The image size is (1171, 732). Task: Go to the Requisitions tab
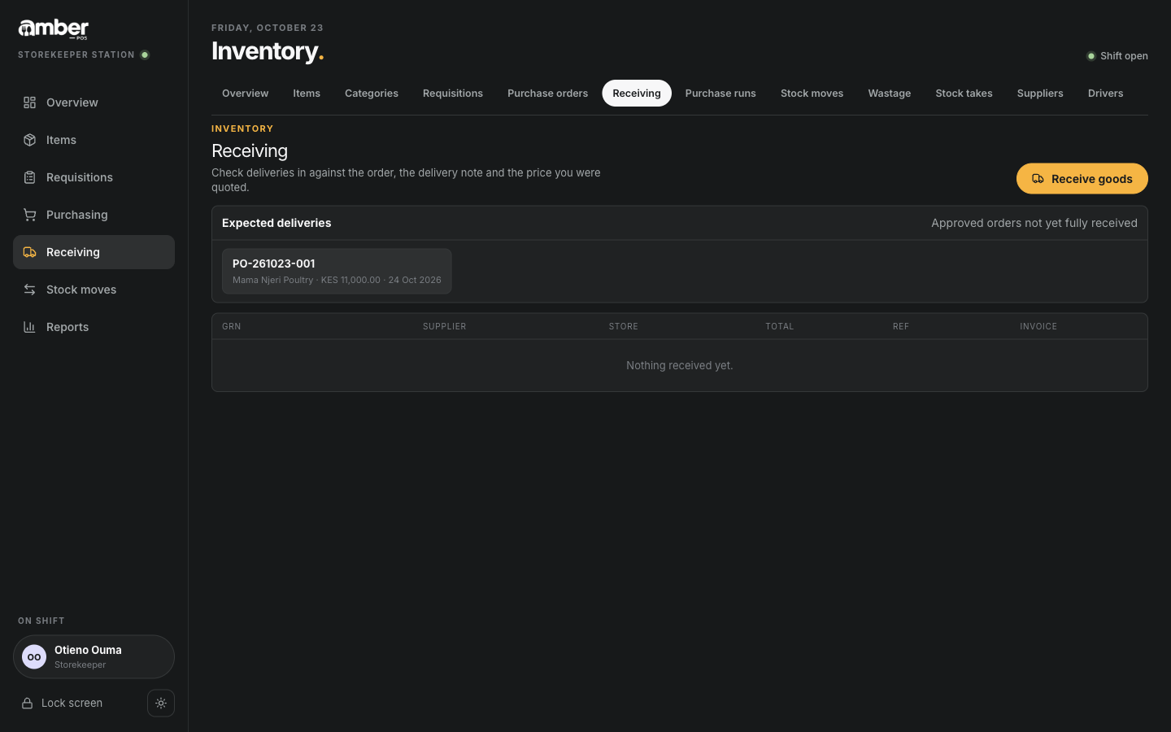453,94
